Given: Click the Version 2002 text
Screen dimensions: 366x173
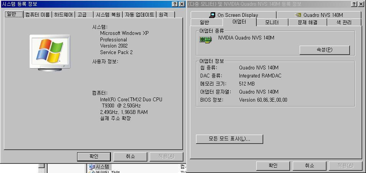Looking at the screenshot, I should pos(114,46).
